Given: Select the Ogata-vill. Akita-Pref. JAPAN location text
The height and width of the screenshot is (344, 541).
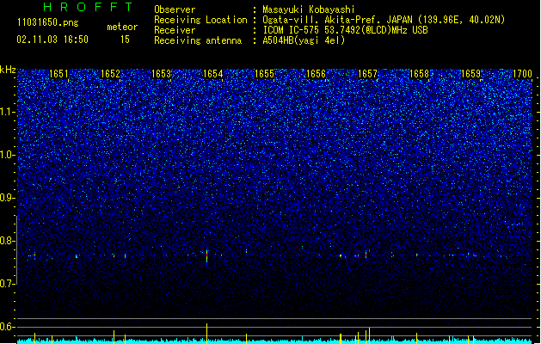Looking at the screenshot, I should click(384, 20).
